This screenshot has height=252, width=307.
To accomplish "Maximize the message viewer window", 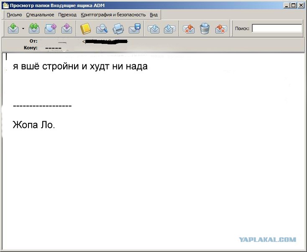I will point(294,5).
